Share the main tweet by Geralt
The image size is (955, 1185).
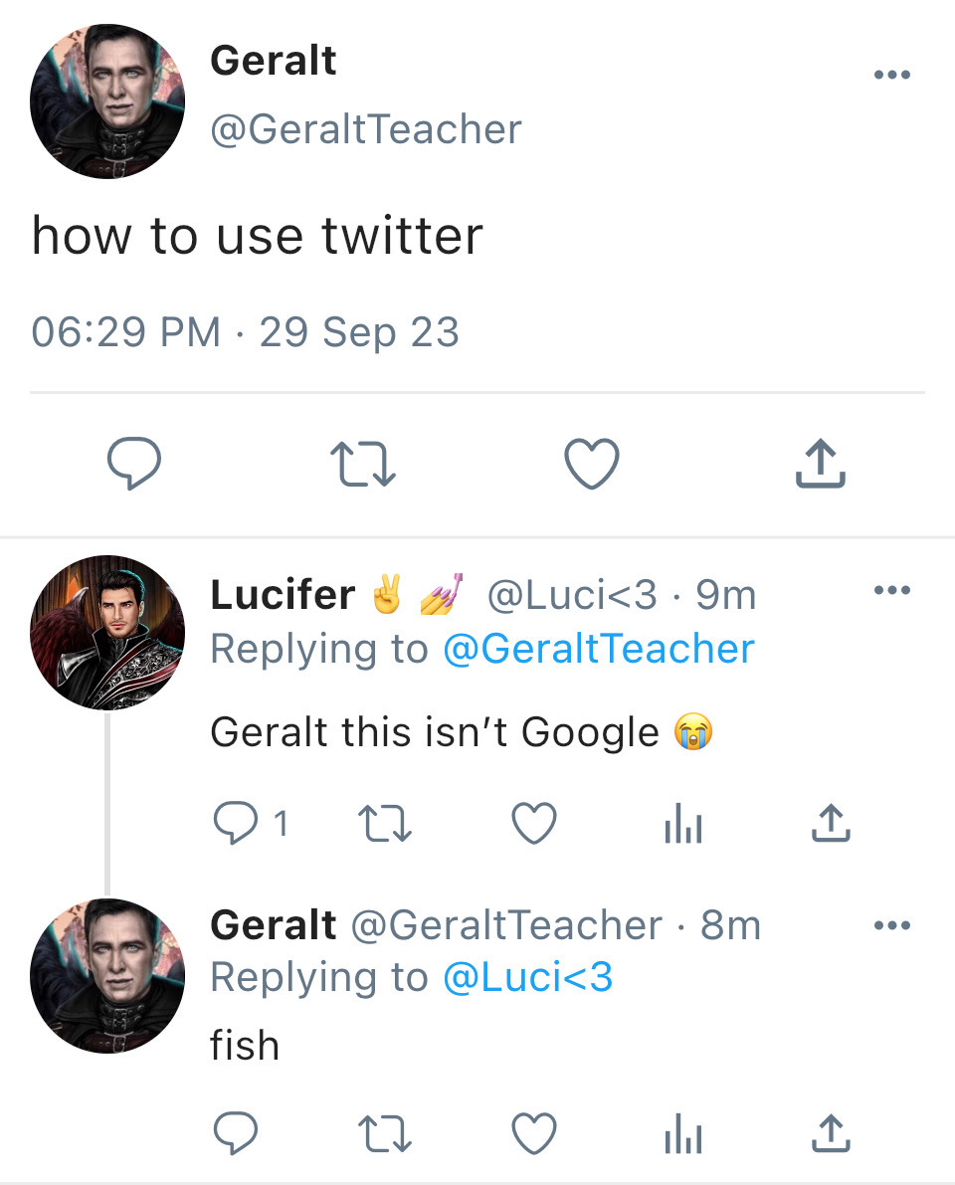pyautogui.click(x=821, y=465)
